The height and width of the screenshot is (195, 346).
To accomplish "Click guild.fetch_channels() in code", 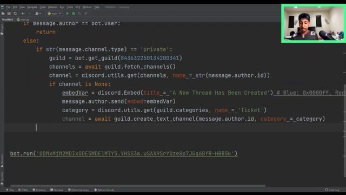I will (x=140, y=67).
